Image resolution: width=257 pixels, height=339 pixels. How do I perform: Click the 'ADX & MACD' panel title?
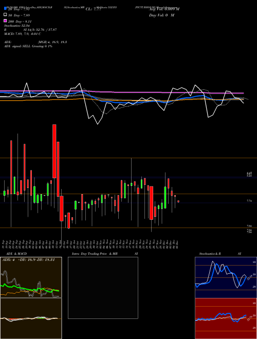[x=16, y=254]
